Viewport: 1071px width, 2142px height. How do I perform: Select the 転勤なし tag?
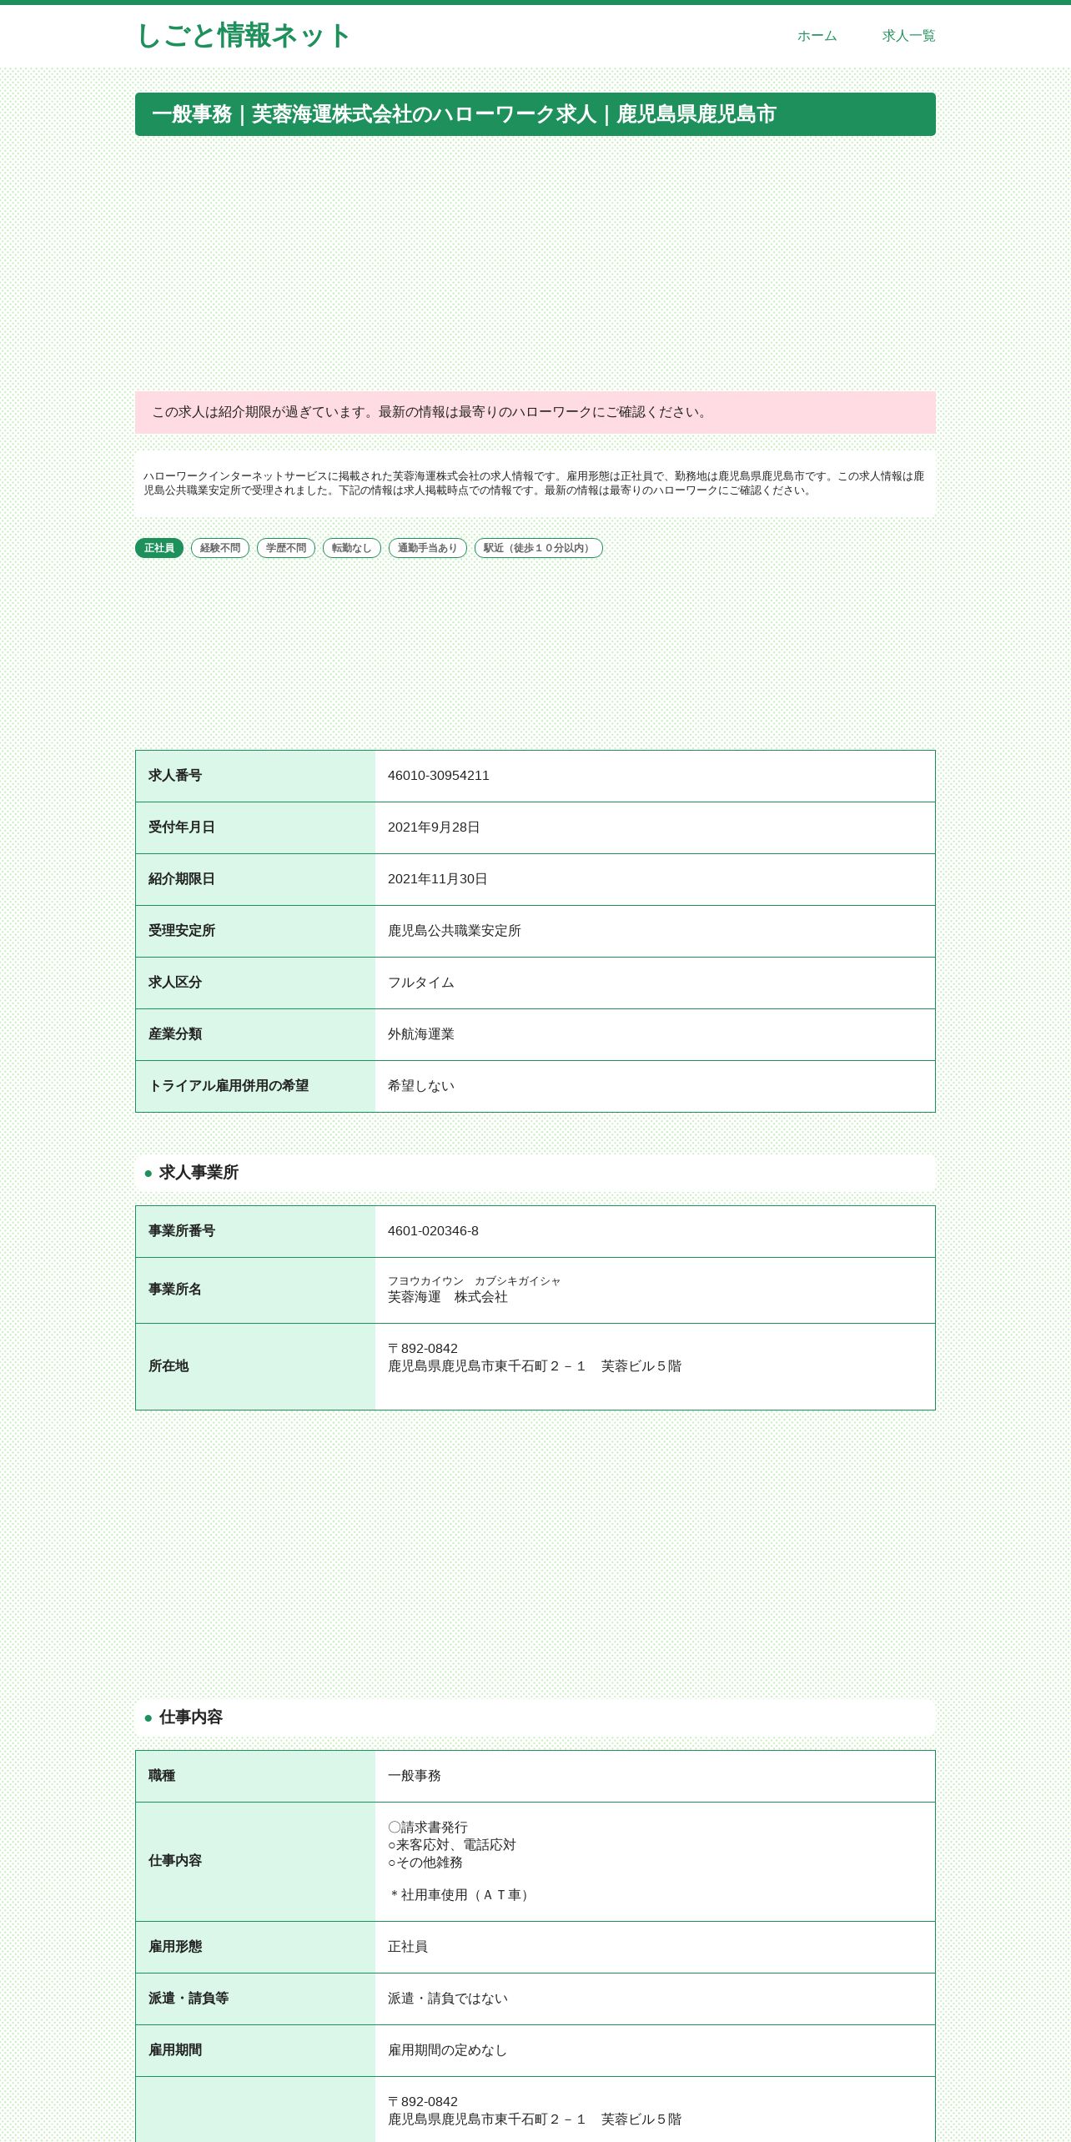(x=352, y=548)
